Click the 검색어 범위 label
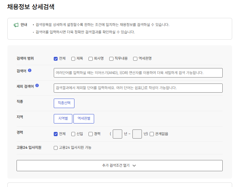 25,58
